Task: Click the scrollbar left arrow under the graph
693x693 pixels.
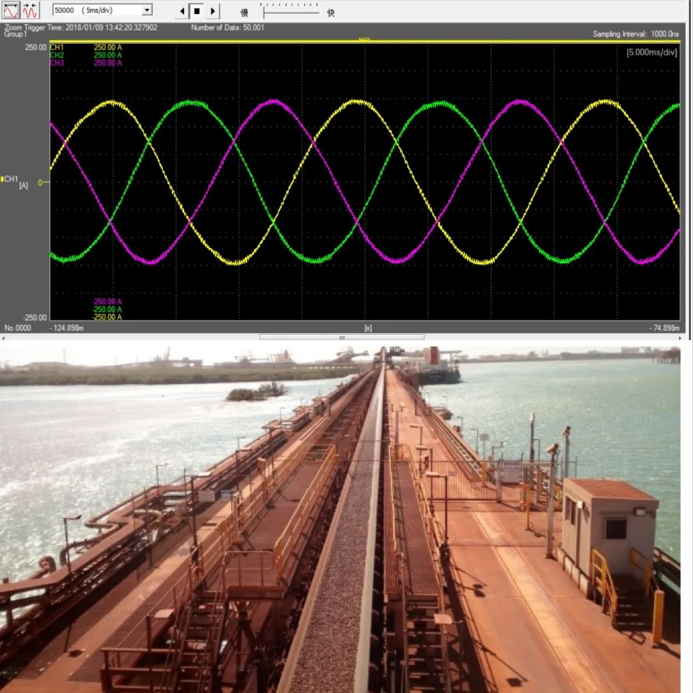Action: click(4, 337)
